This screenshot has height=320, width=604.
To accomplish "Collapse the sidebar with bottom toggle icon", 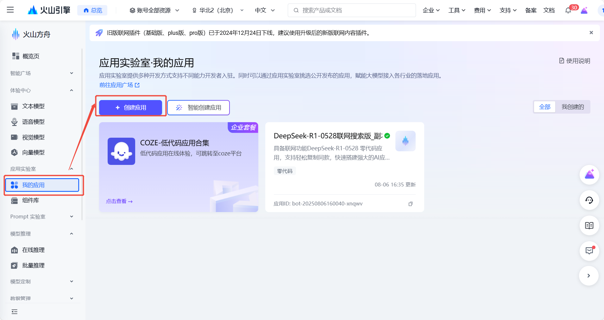I will pos(14,312).
